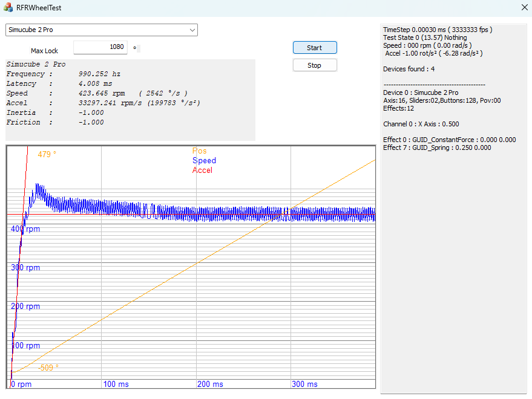Click the 'Max Lock' label
The height and width of the screenshot is (399, 532).
coord(44,51)
